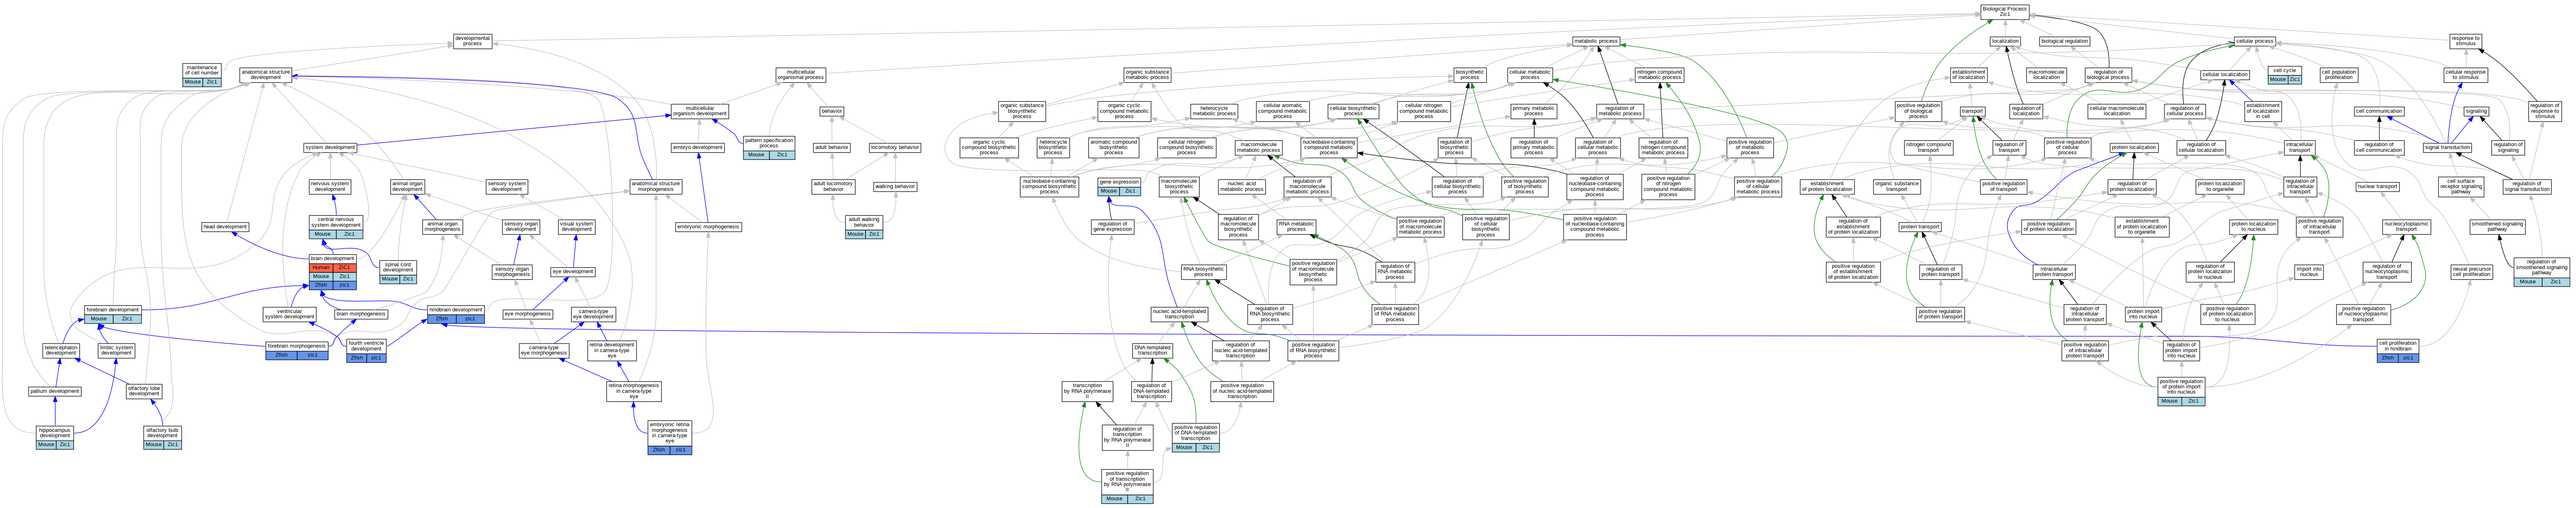Select the gene expression node

click(1119, 186)
